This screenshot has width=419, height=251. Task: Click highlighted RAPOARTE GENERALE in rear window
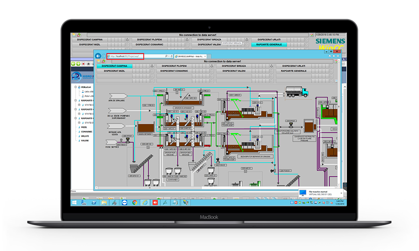(269, 44)
